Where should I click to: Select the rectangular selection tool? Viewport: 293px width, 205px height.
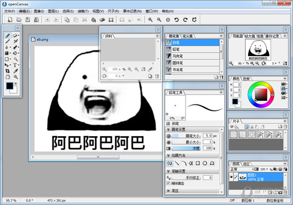(7, 59)
